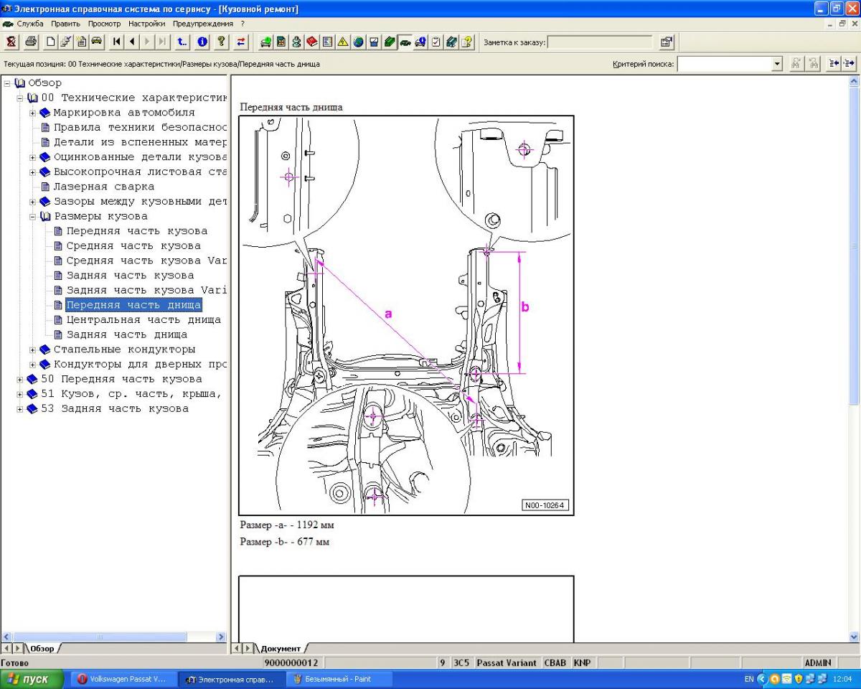861x689 pixels.
Task: Click the blue info icon
Action: click(203, 42)
